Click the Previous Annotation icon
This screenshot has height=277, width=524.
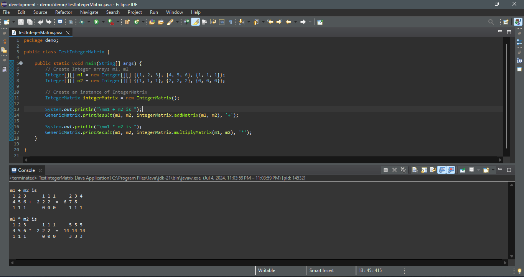click(x=256, y=22)
